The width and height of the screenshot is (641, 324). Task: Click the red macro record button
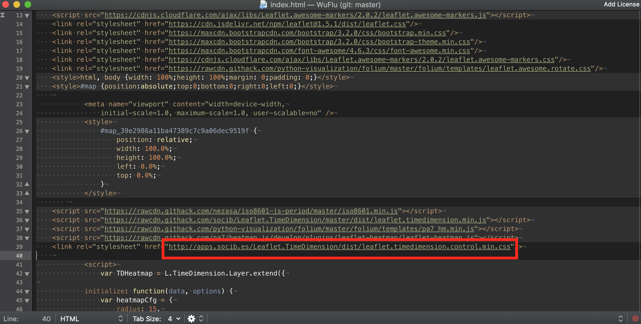[635, 318]
